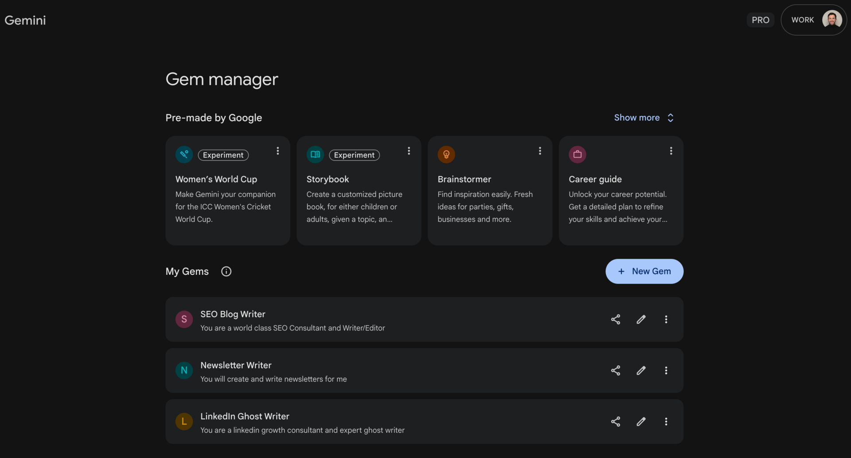Click the 'Pre-made by Google' heading
This screenshot has height=458, width=851.
coord(214,118)
